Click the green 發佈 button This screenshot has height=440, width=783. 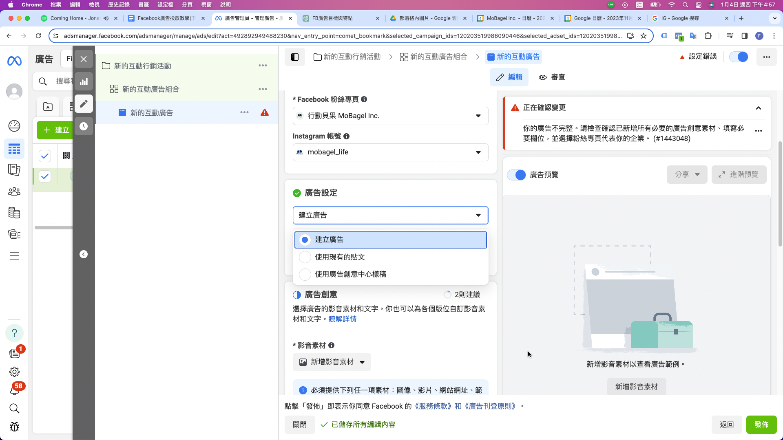point(761,425)
